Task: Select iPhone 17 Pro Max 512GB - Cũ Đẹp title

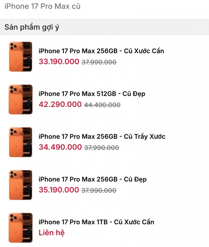Action: tap(92, 94)
